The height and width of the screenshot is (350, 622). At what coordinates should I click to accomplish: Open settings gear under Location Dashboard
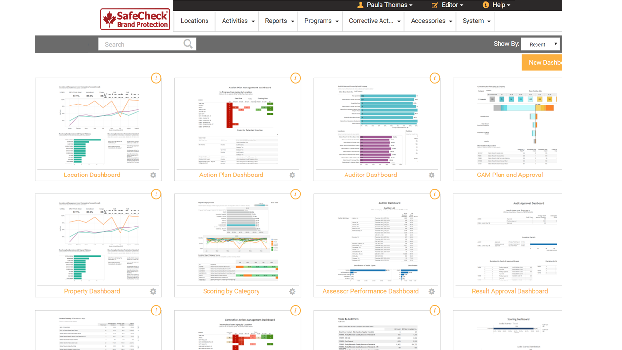(x=153, y=175)
